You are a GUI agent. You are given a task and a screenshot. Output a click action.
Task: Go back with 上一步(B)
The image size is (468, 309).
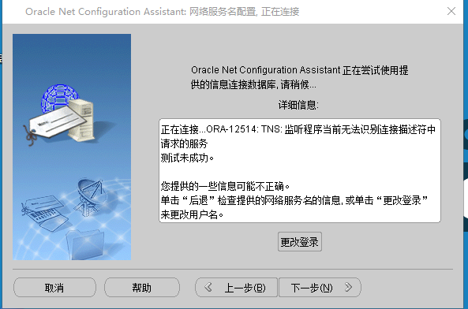click(236, 288)
